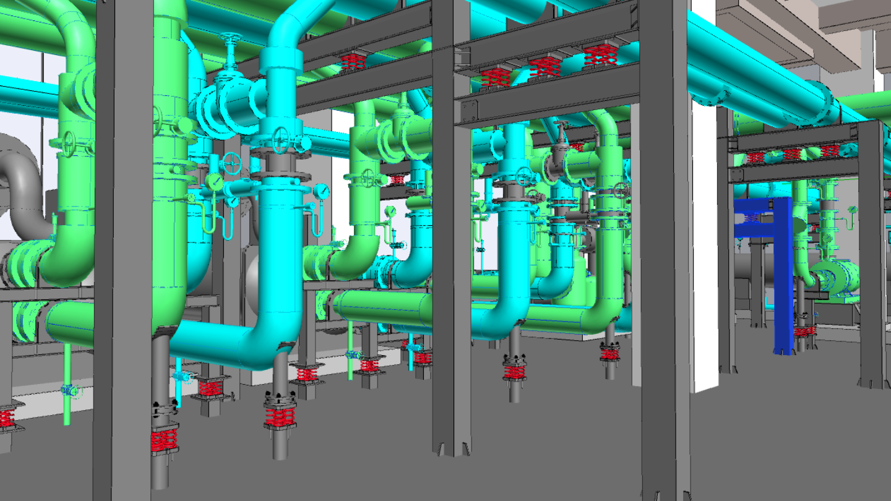The height and width of the screenshot is (501, 891).
Task: Click the small valve on the thin green drain pipe
Action: point(69,390)
